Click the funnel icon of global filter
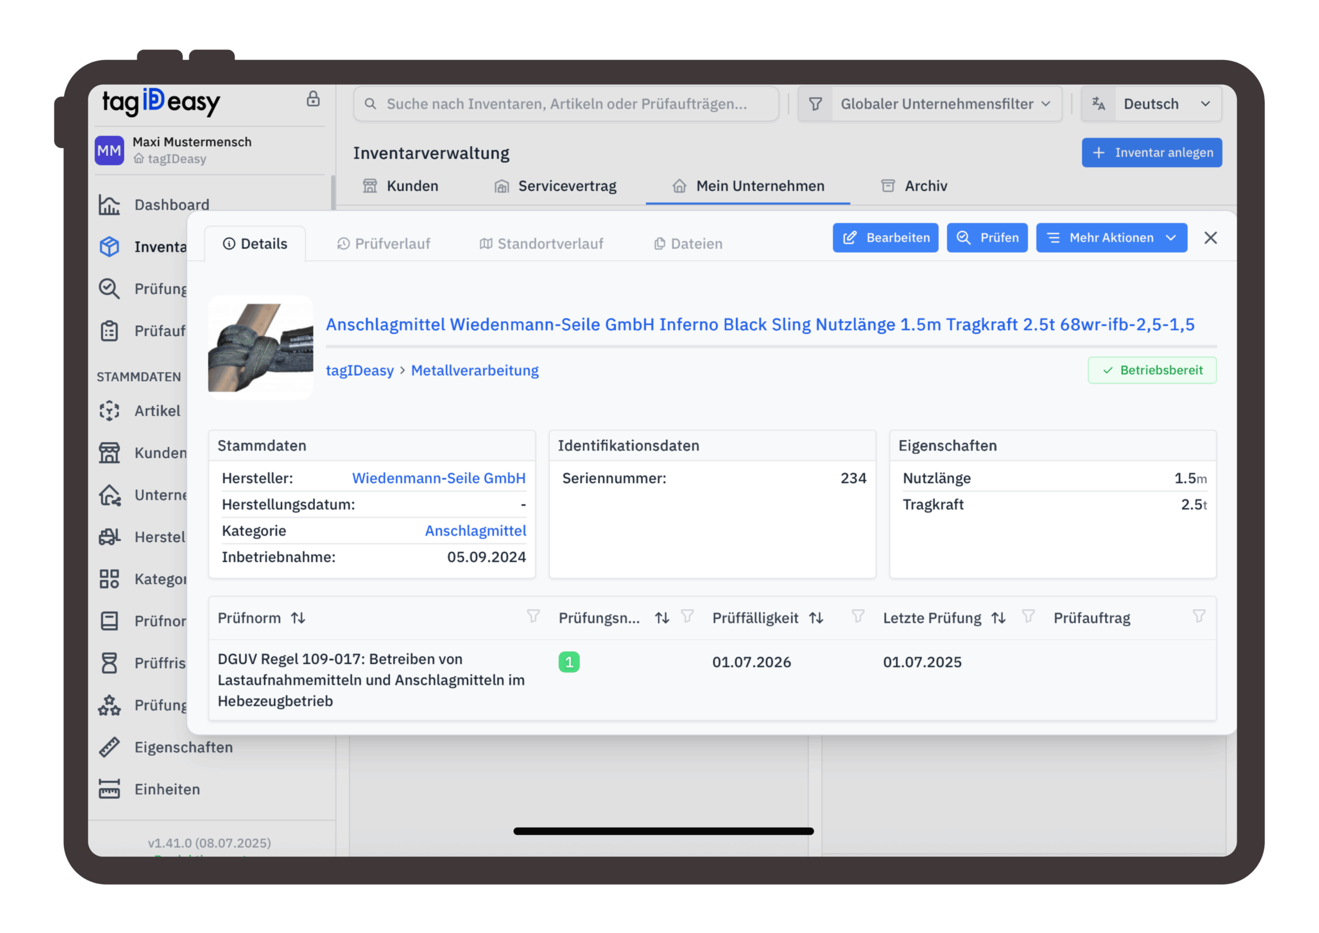 (x=815, y=104)
